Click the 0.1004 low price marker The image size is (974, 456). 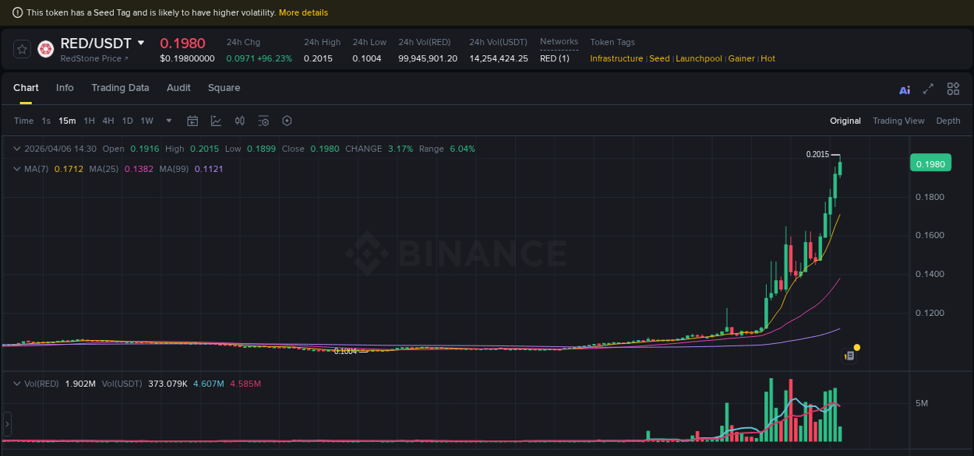point(345,351)
